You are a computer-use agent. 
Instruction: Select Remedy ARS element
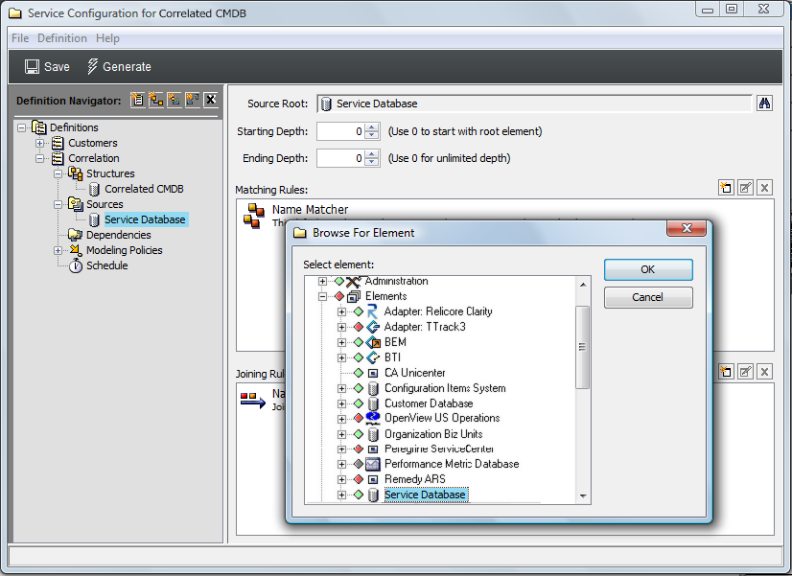click(x=414, y=479)
